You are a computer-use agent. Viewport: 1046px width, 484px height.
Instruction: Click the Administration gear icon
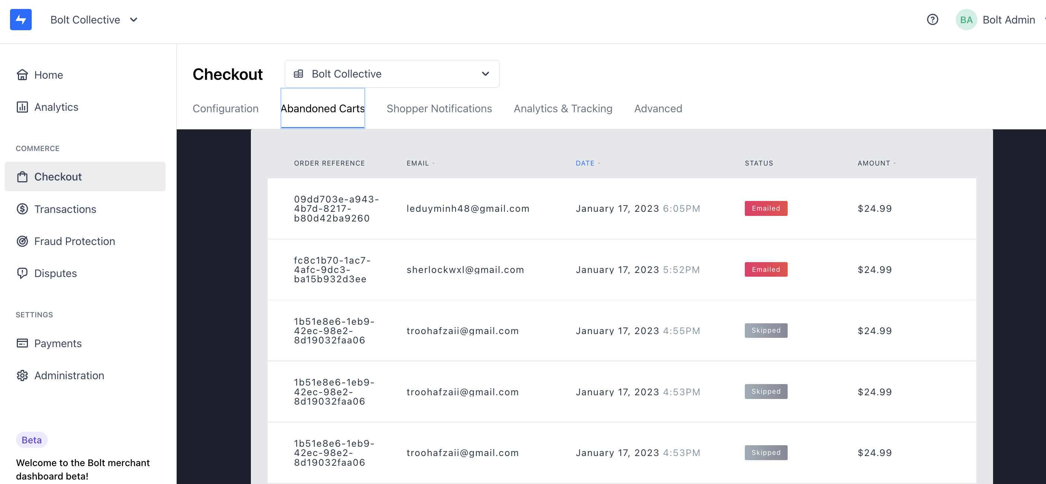[22, 375]
